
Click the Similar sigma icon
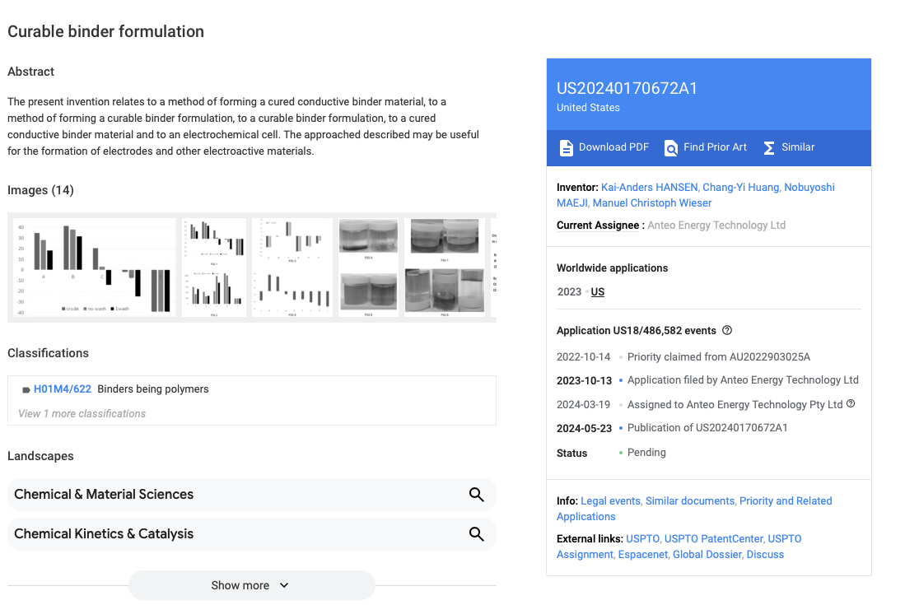point(769,147)
